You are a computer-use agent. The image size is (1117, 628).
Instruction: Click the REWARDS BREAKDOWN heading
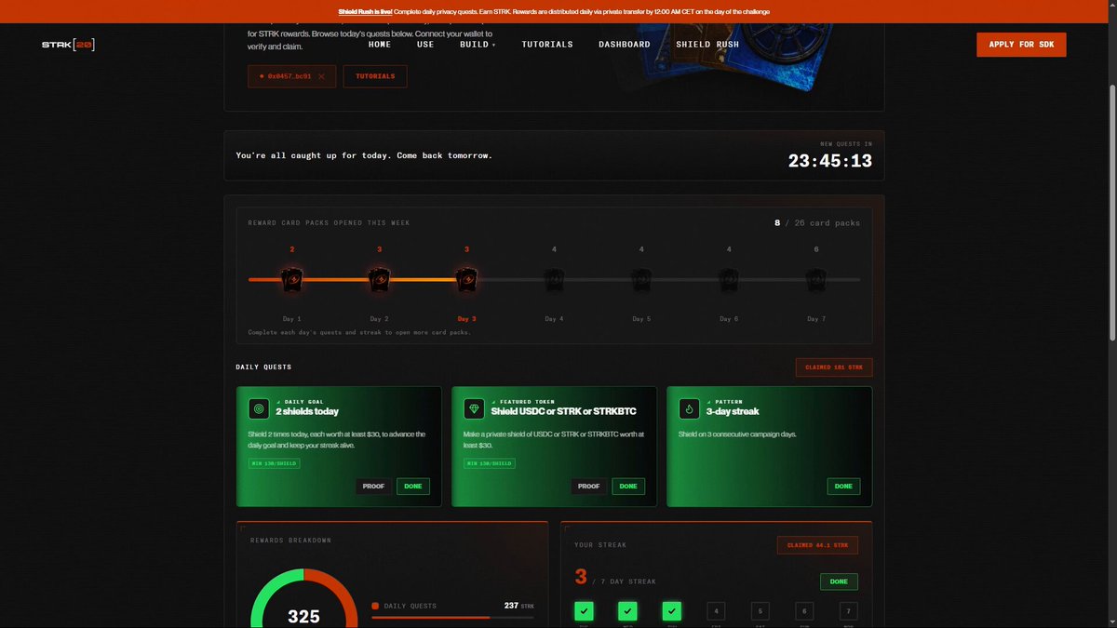[x=290, y=541]
